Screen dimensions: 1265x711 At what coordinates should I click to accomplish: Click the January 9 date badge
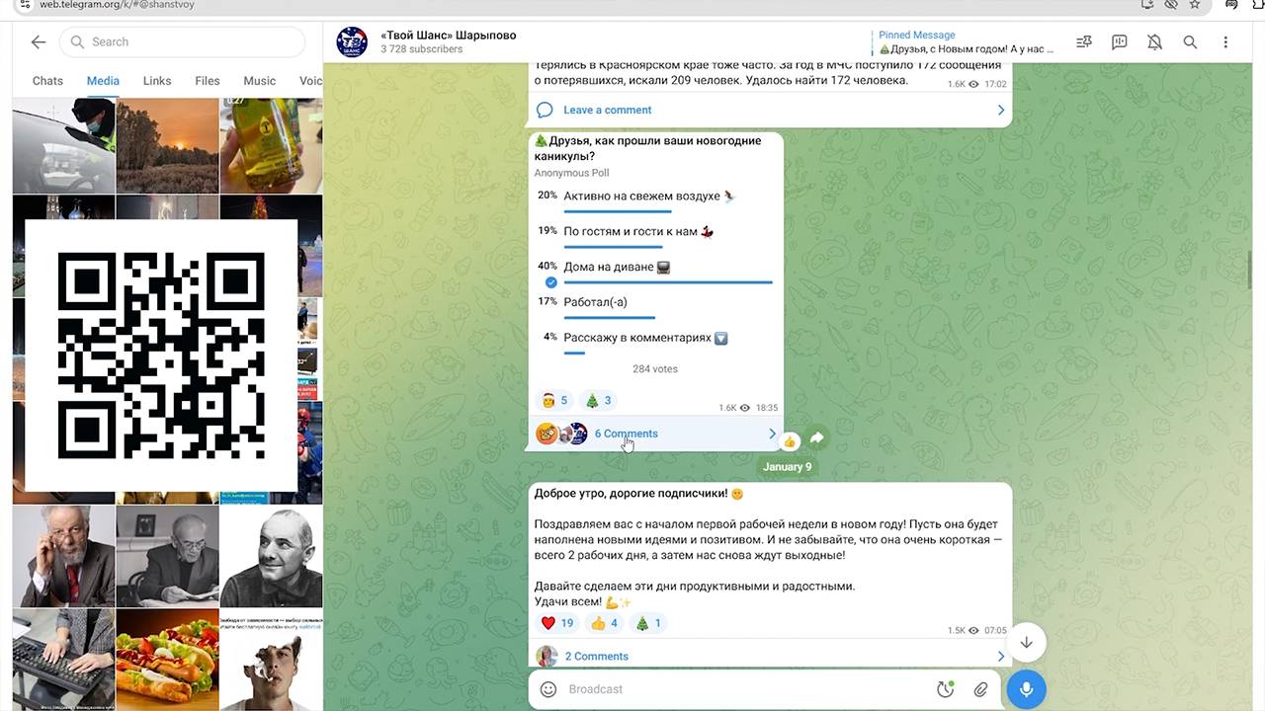click(x=788, y=467)
